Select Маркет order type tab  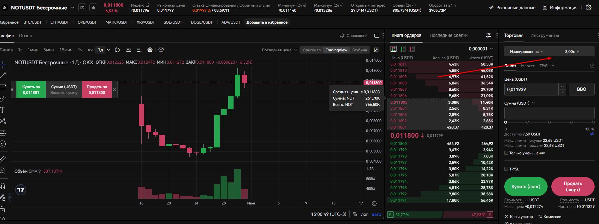(x=528, y=66)
